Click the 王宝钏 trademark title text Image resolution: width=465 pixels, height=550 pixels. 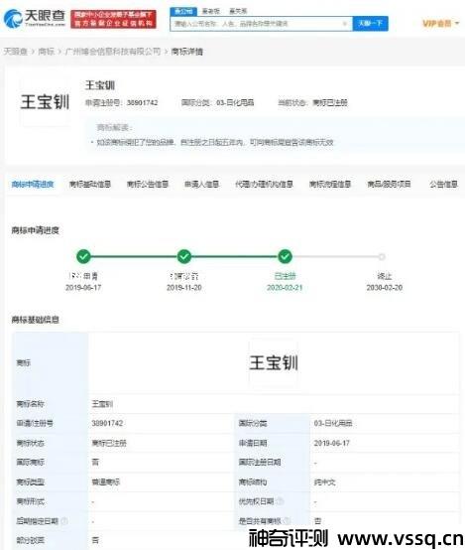[100, 85]
